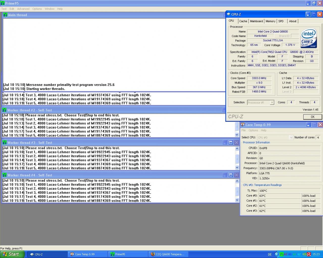Switch to the Mainboard tab in CPU-Z
This screenshot has height=258, width=323.
tap(256, 21)
